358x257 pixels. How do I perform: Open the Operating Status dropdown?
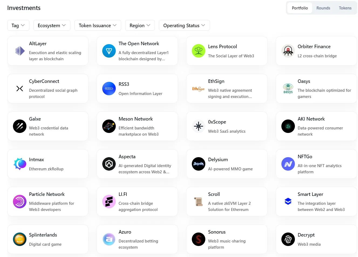(184, 25)
